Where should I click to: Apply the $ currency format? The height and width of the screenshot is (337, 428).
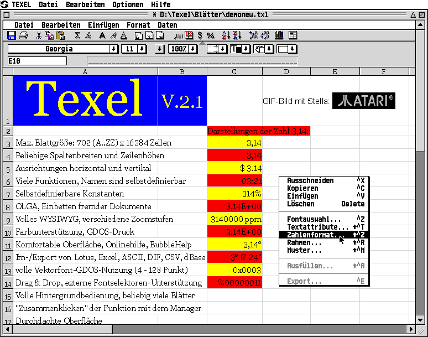200,35
